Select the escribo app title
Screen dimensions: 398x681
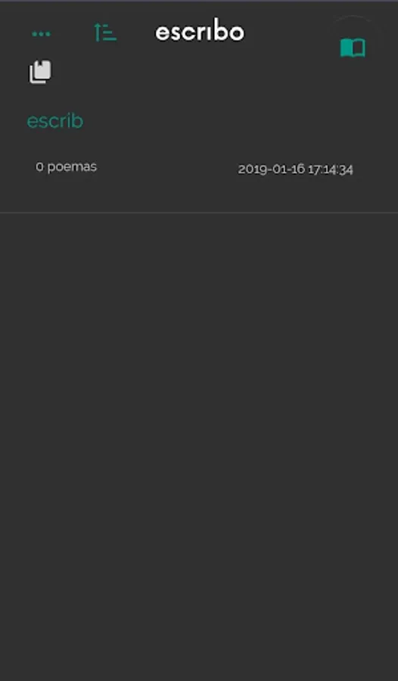click(x=200, y=32)
